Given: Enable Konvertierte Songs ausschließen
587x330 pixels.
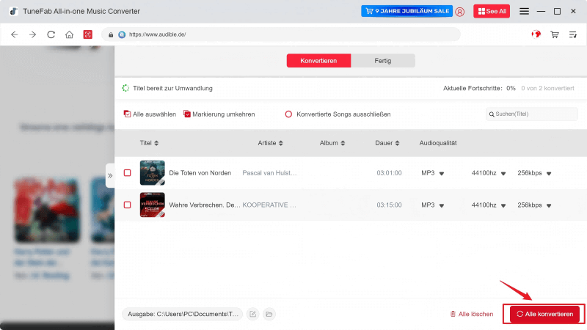Looking at the screenshot, I should pos(338,114).
